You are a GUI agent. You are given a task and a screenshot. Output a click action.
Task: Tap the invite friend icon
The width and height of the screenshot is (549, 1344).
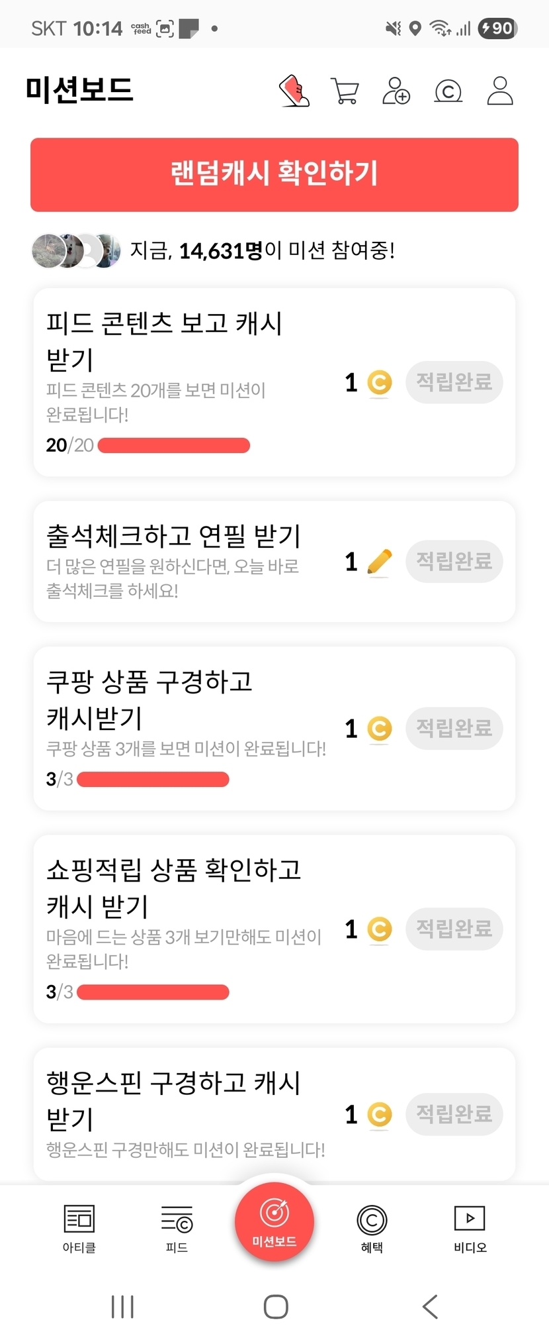(396, 91)
